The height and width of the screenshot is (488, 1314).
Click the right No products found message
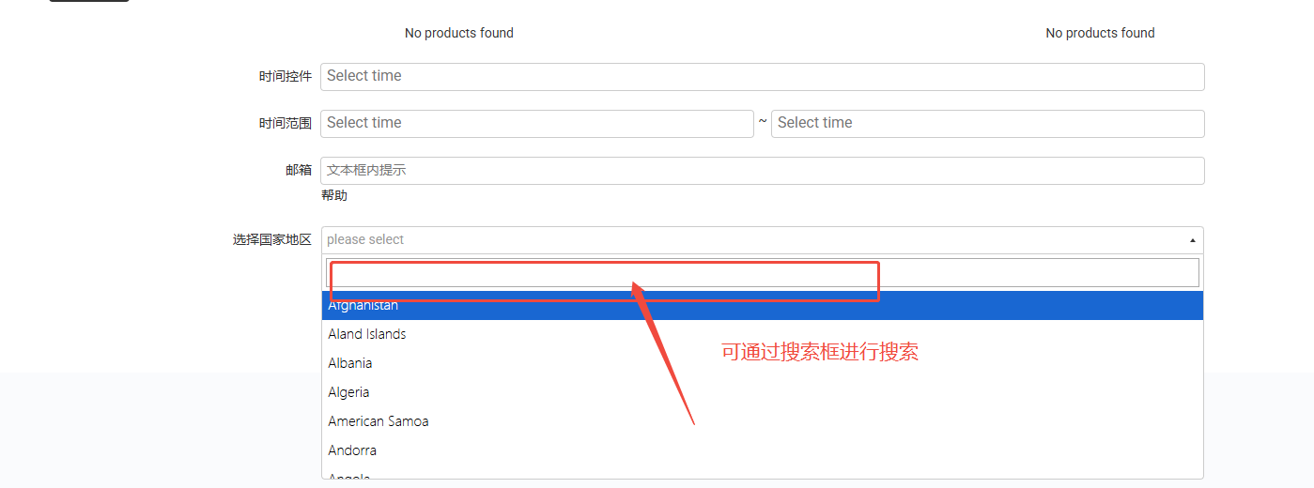pos(1100,33)
